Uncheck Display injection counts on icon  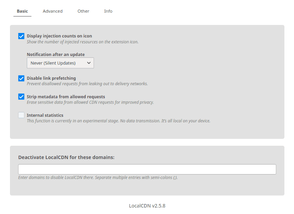21,36
